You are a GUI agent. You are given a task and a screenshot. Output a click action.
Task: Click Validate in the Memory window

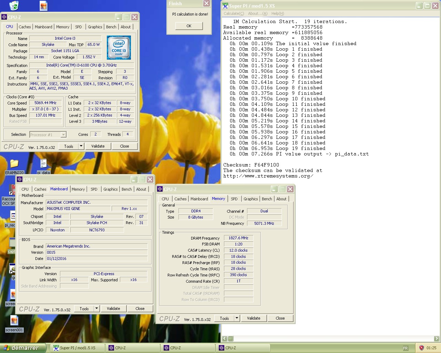[x=254, y=318]
